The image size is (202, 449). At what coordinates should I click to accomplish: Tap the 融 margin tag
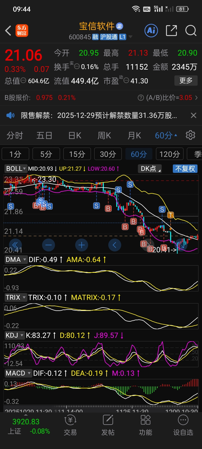[95, 37]
